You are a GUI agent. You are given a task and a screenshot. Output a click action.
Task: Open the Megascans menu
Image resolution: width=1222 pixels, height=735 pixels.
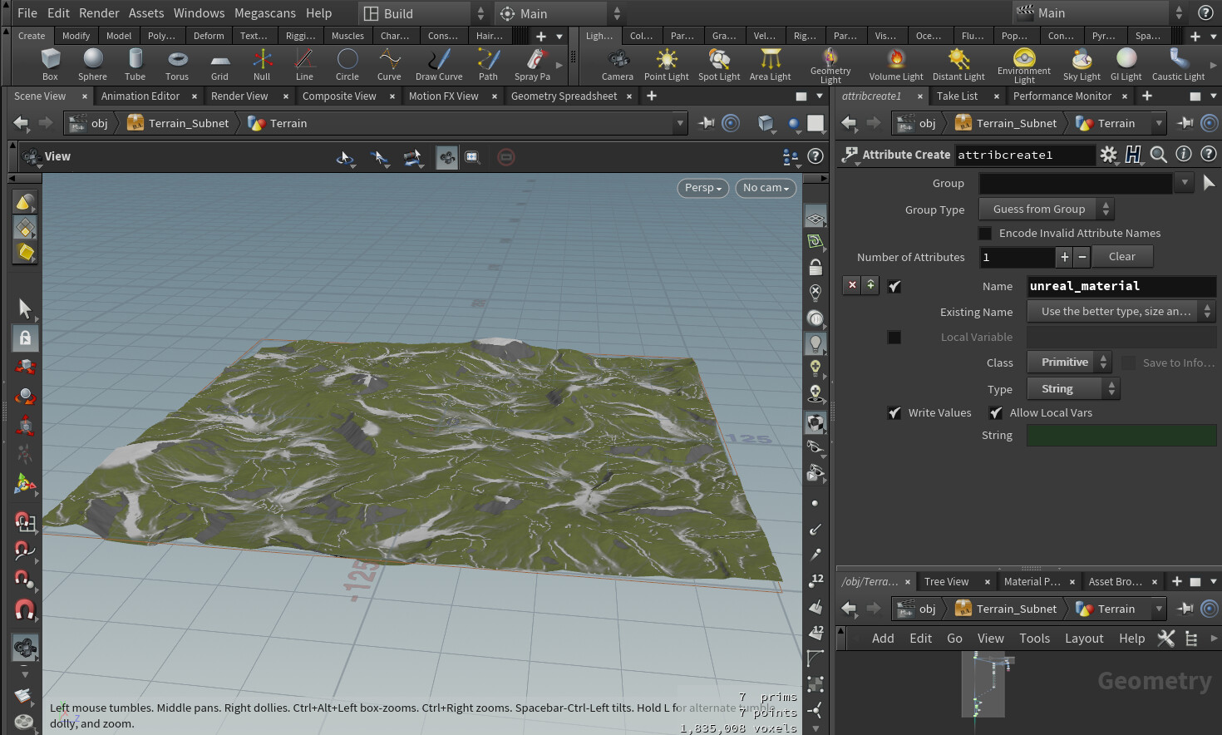[265, 12]
